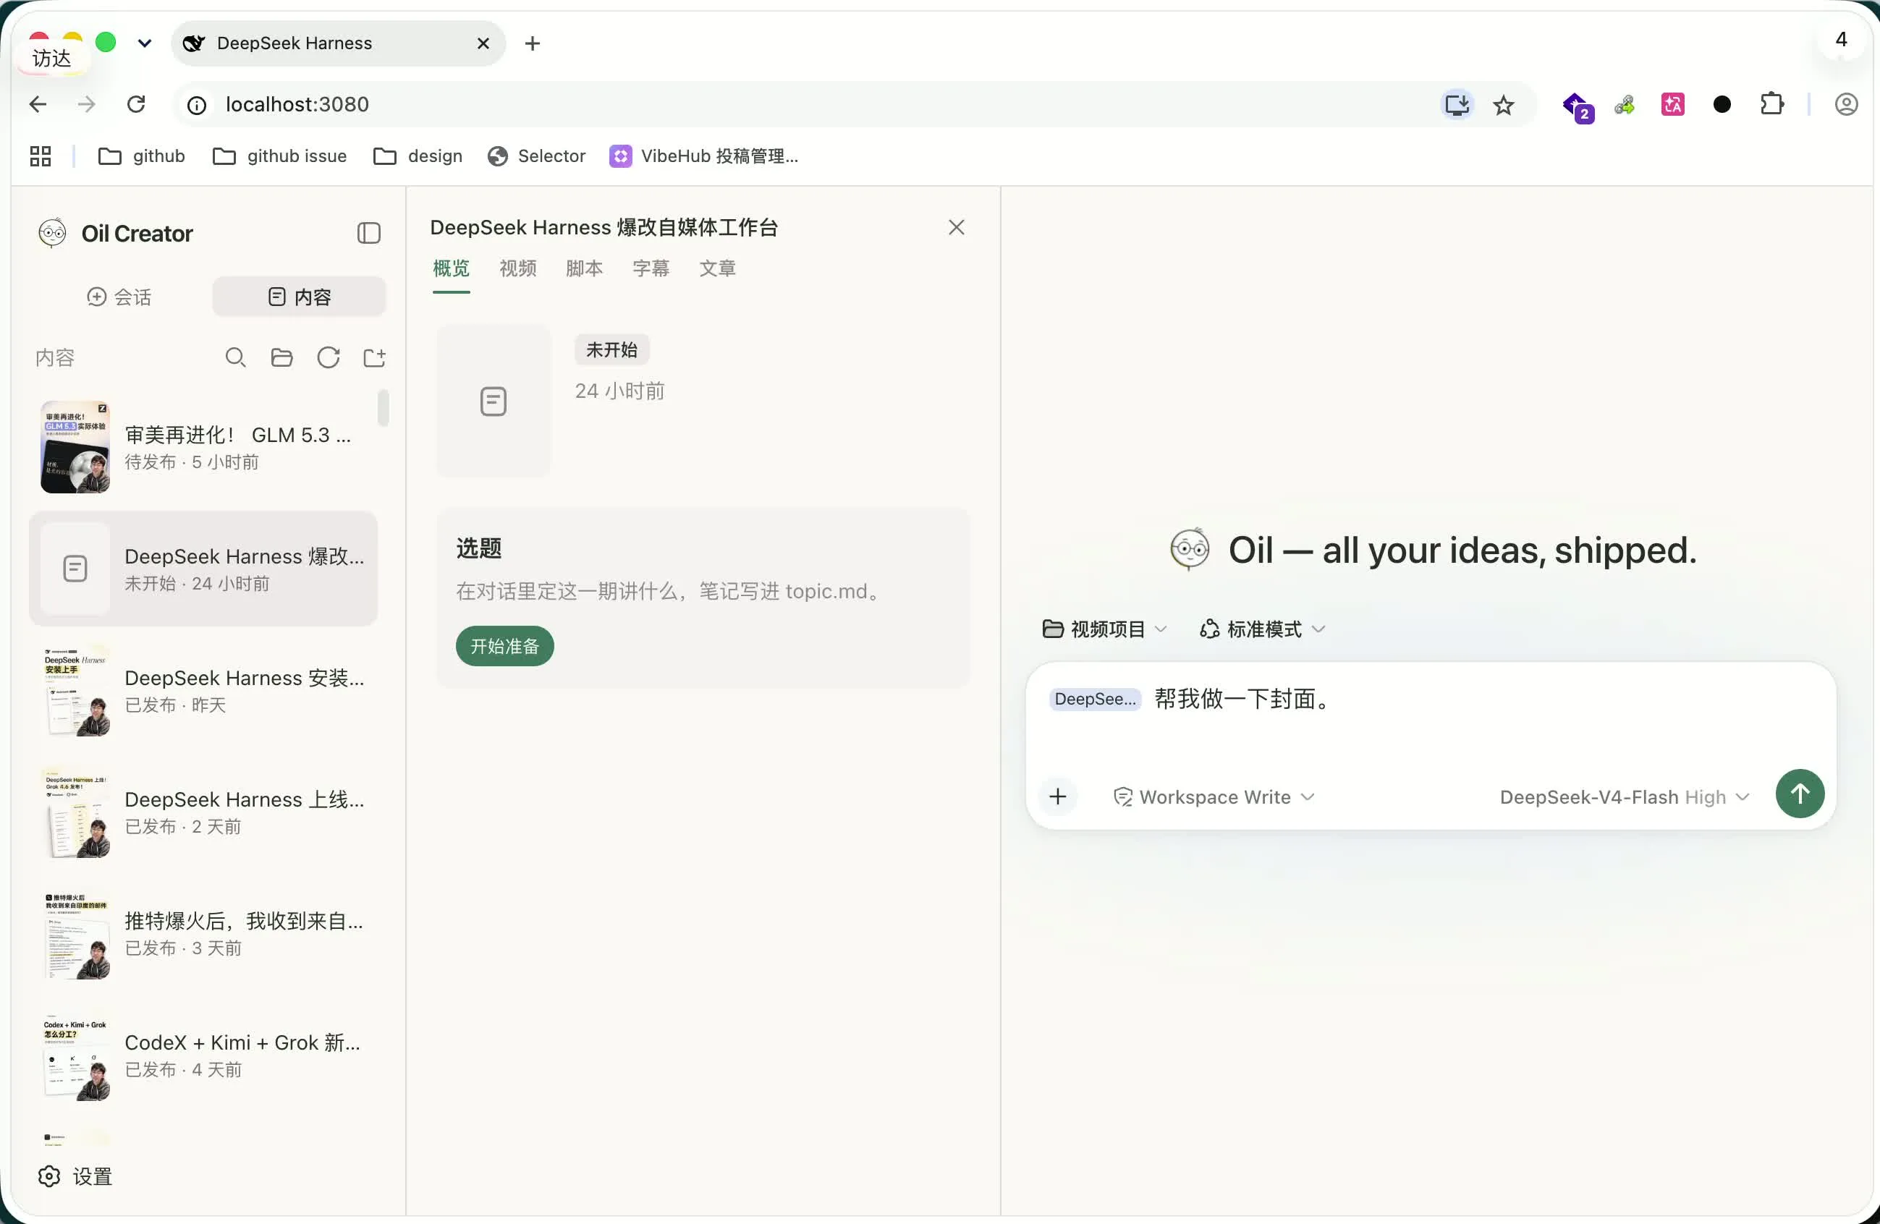Open thumbnail of GLM 5.3 content item

[x=75, y=447]
